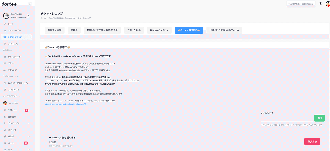This screenshot has width=330, height=151.
Task: Switch to the 前夜祭 + 本祭 tab
Action: point(54,30)
